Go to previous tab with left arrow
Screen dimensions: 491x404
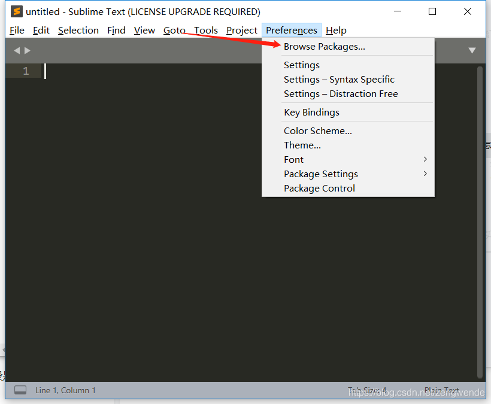(x=17, y=50)
